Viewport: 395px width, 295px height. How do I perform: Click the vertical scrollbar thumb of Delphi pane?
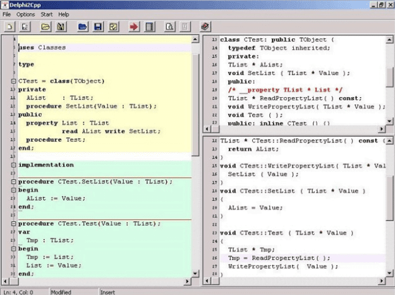point(195,105)
